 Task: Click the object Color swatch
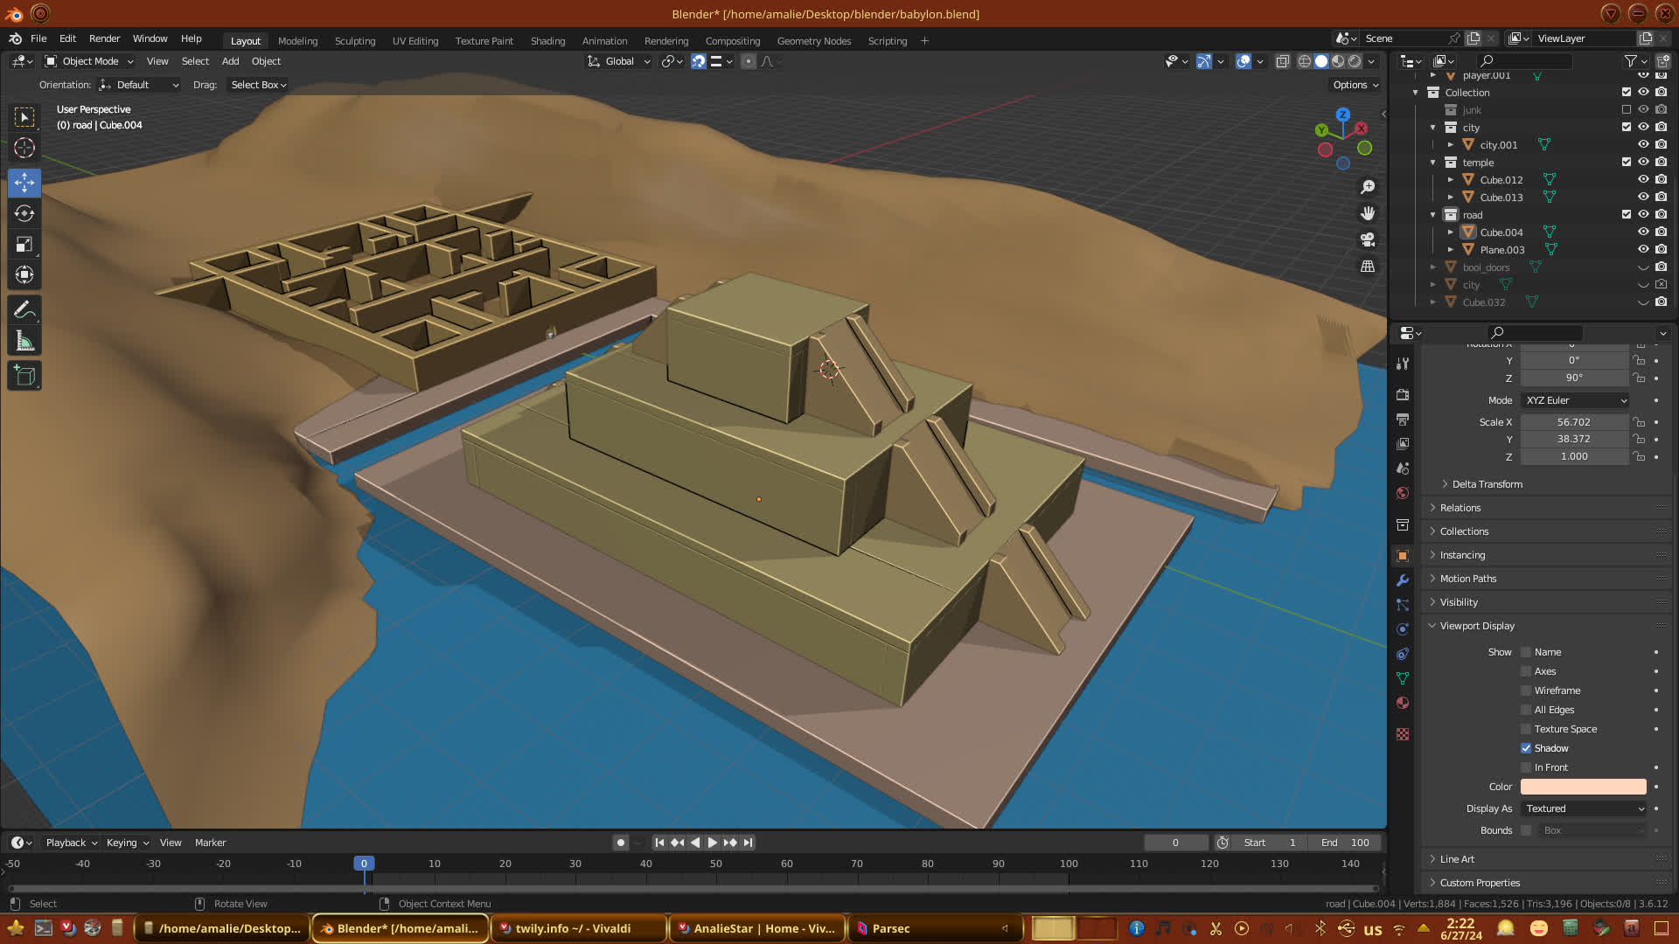point(1583,787)
